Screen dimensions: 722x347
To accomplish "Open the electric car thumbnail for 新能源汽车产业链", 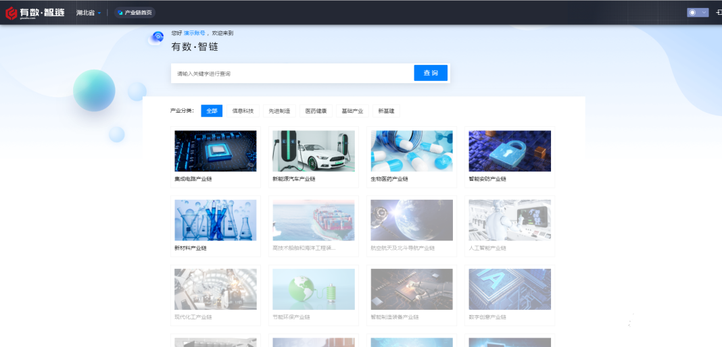I will click(x=314, y=151).
